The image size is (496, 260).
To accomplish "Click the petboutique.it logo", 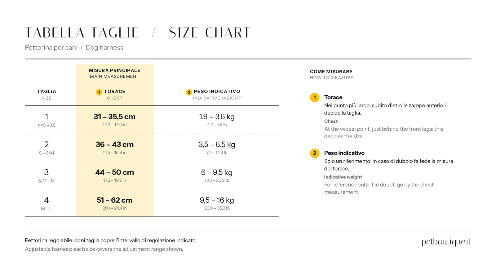I will pos(446,242).
